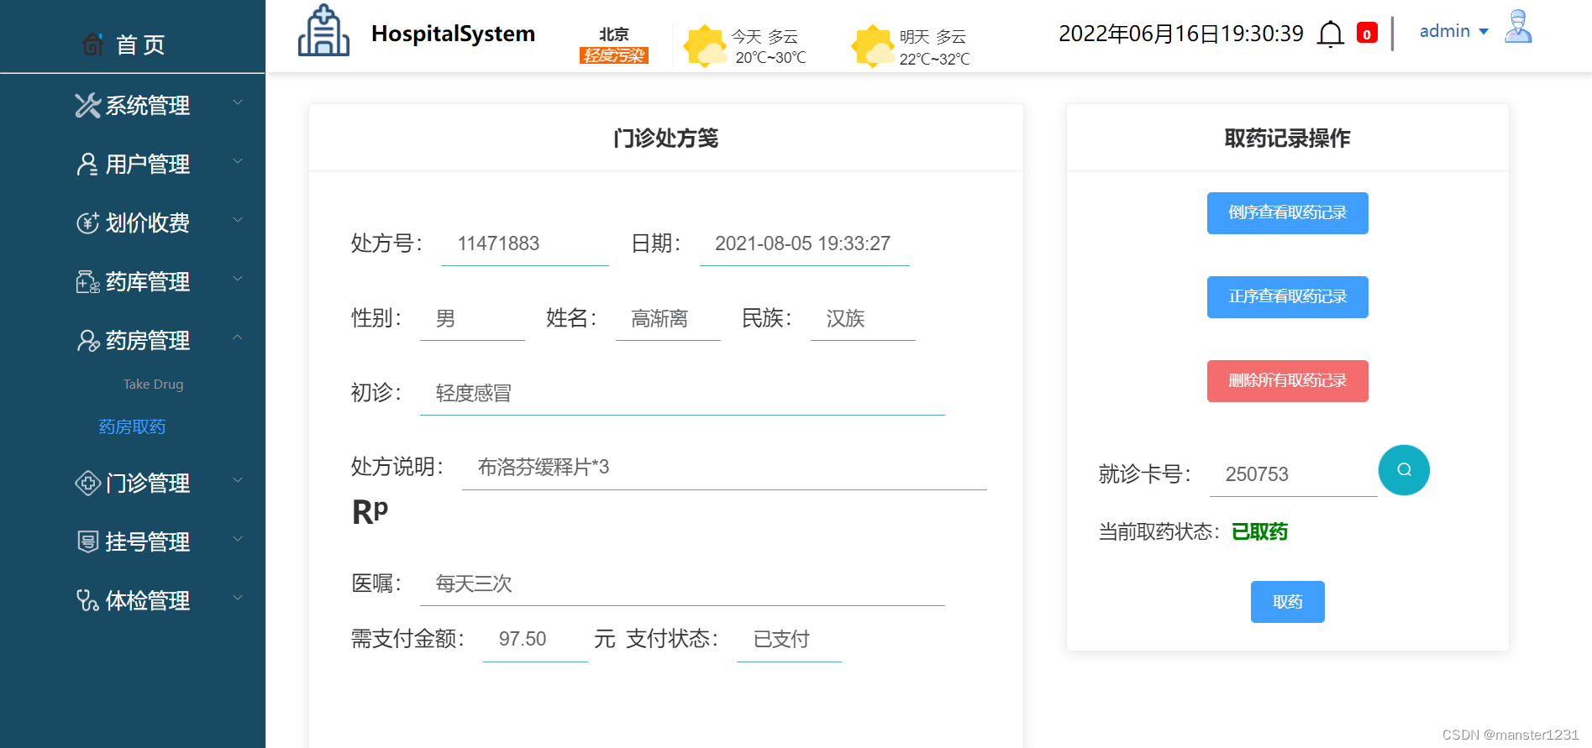Expand the 用户管理 menu chevron
Viewport: 1592px width, 748px height.
tap(238, 161)
